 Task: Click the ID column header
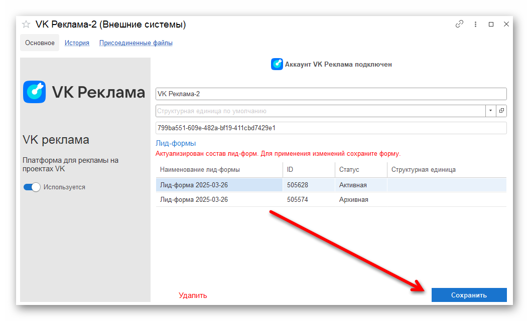tap(309, 170)
